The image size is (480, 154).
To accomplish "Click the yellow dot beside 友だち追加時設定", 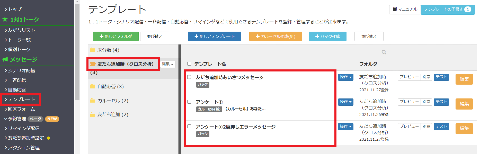I will [x=48, y=138].
